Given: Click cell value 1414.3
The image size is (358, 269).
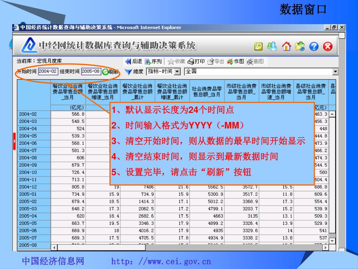Looking at the screenshot, I should [x=137, y=201].
